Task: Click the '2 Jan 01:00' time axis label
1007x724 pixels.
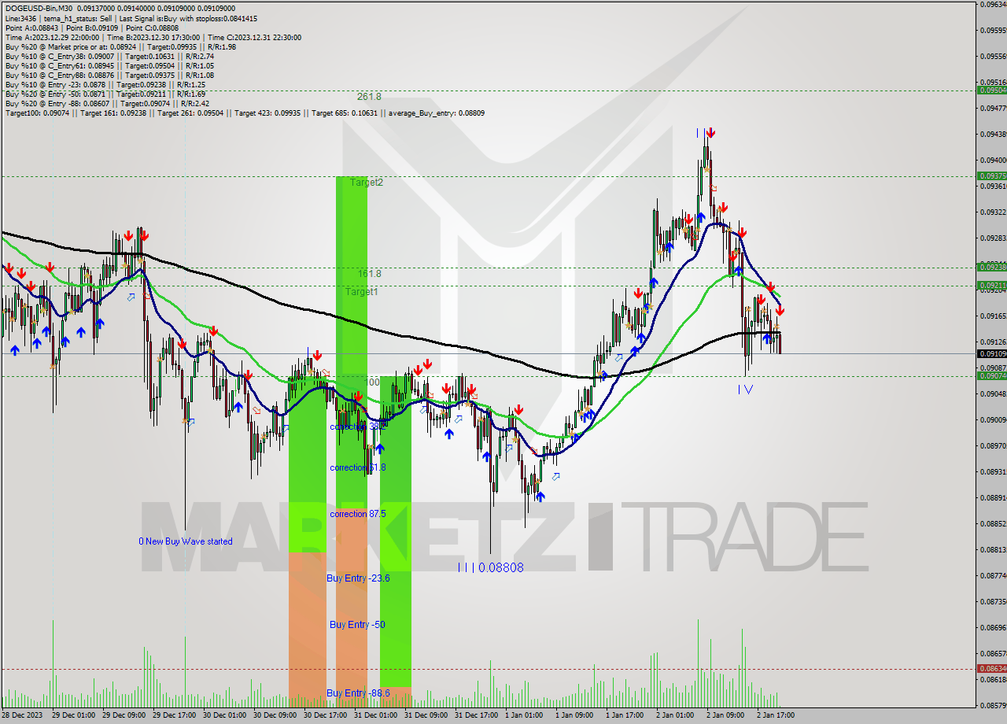Action: click(x=675, y=715)
